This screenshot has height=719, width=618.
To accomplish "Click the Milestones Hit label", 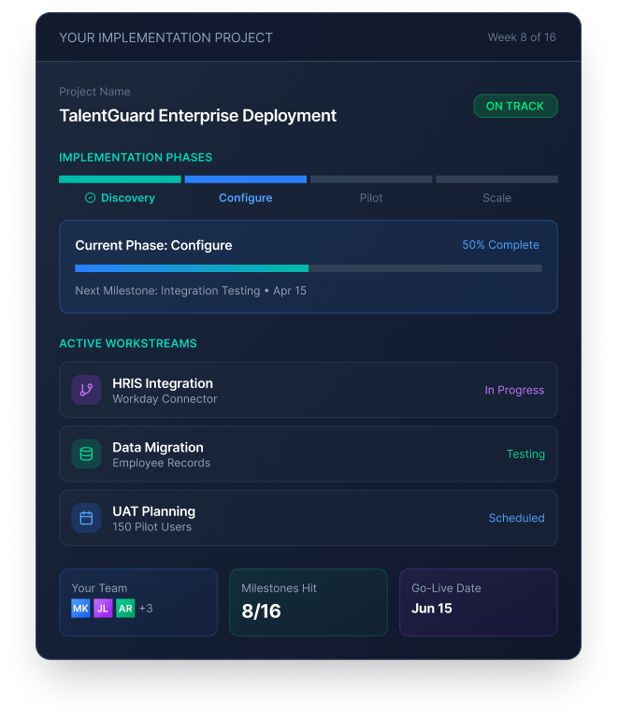I will coord(280,588).
